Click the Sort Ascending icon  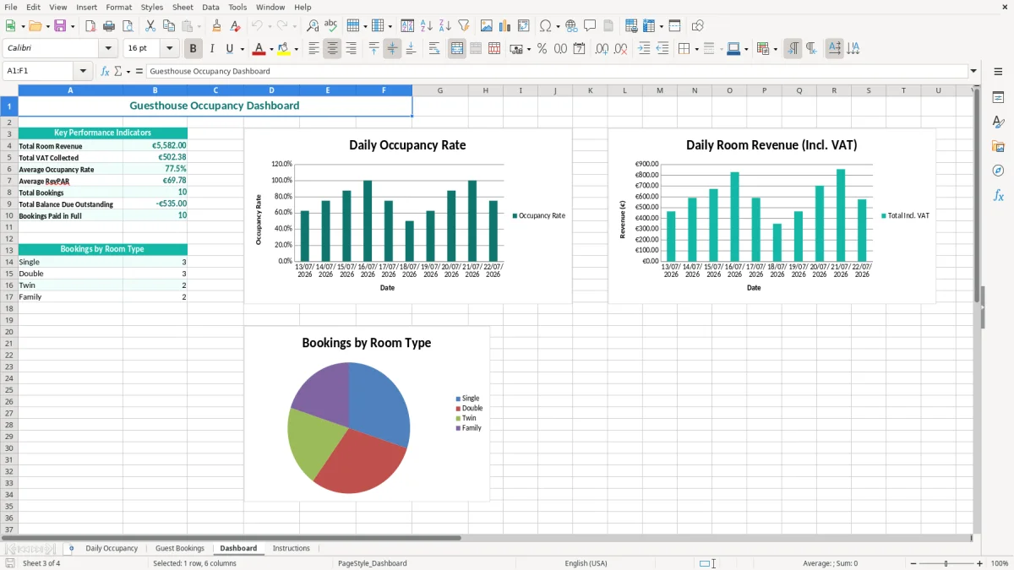(x=427, y=26)
